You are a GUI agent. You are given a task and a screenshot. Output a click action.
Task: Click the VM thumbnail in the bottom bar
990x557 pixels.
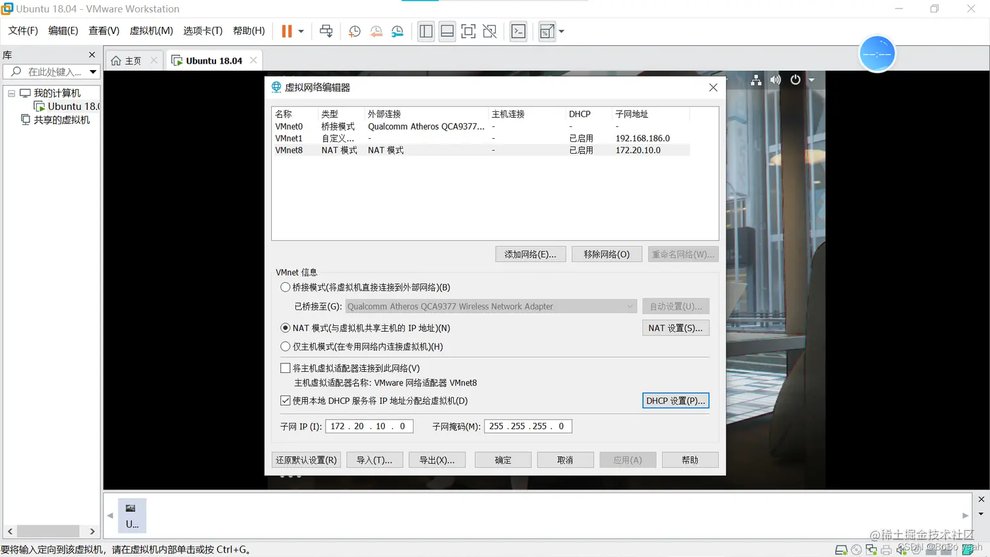click(x=132, y=516)
